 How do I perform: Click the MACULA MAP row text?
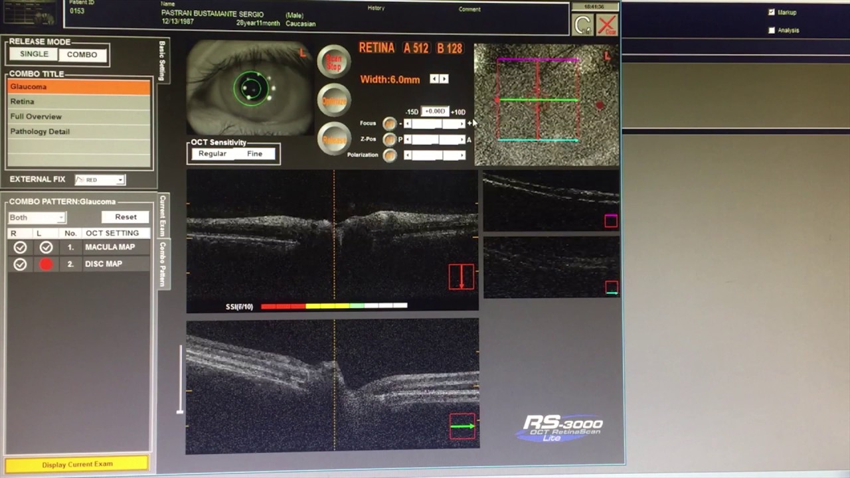tap(110, 247)
